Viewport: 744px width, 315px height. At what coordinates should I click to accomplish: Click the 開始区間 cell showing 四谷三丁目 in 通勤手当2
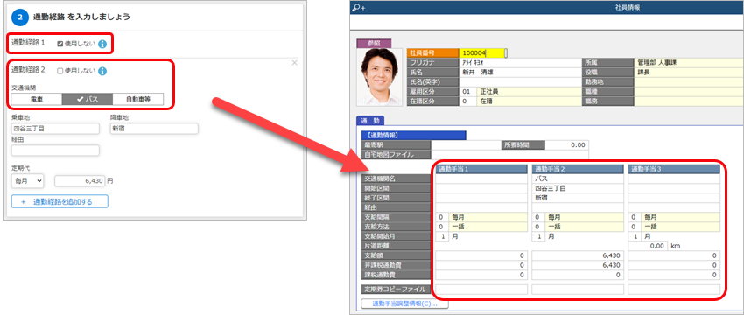[x=578, y=188]
